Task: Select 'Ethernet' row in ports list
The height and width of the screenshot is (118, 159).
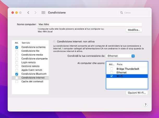Action: [x=127, y=73]
